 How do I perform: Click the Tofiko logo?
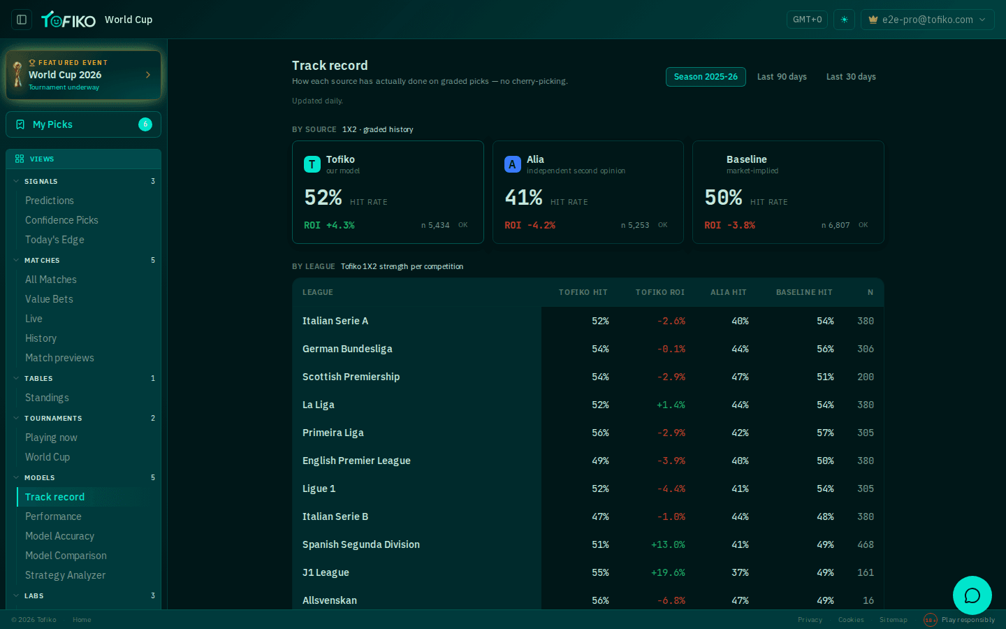point(68,20)
